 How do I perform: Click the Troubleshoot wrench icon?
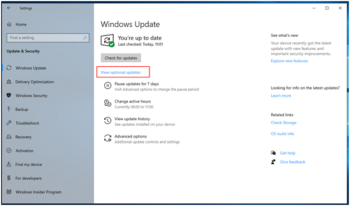click(9, 123)
